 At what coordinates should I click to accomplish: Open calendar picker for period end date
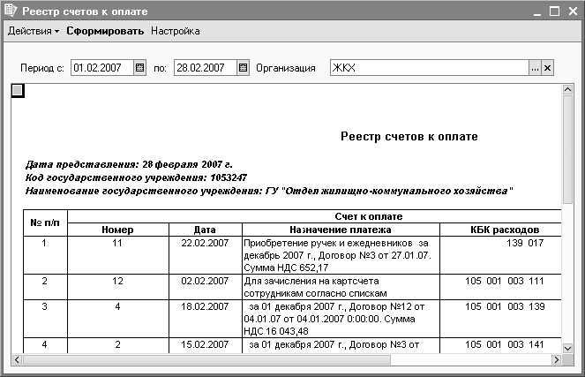click(242, 68)
